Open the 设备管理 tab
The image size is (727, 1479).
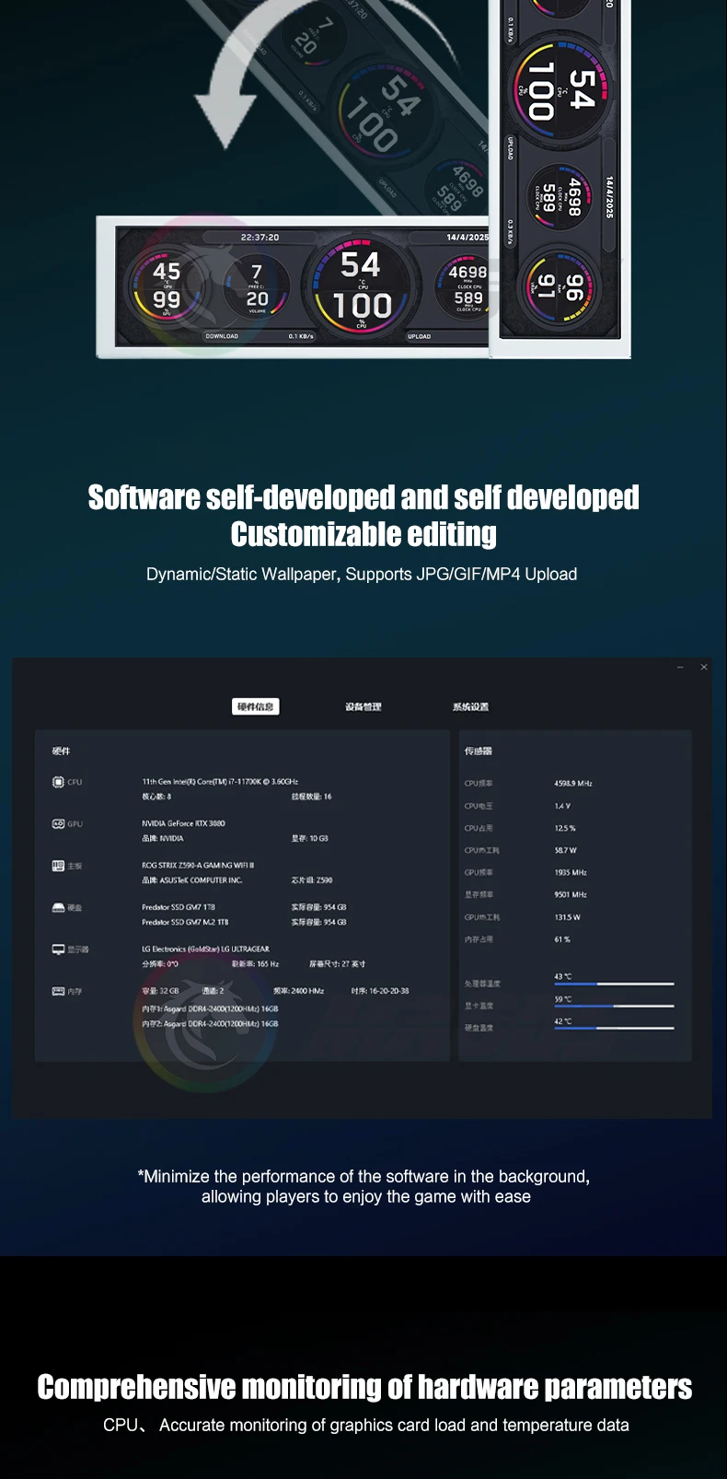tap(363, 706)
